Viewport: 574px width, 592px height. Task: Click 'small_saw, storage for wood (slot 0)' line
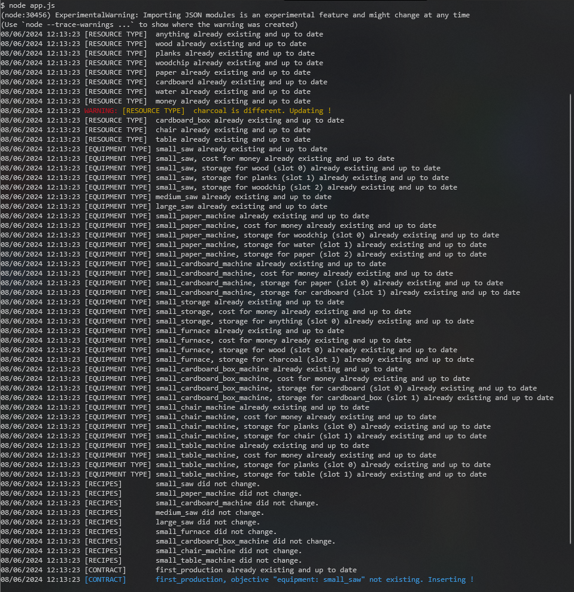220,168
